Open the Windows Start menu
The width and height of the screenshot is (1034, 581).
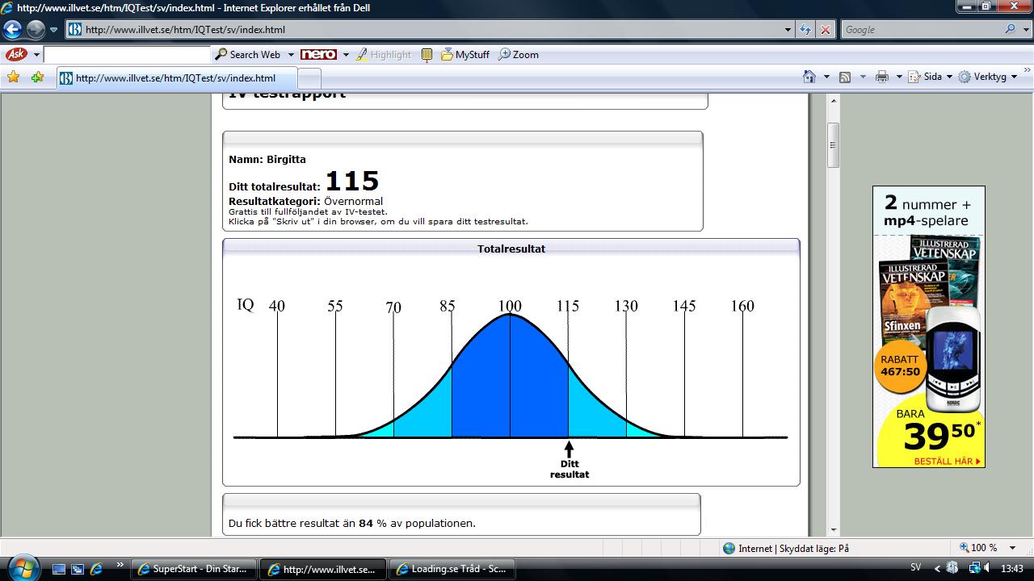(22, 567)
